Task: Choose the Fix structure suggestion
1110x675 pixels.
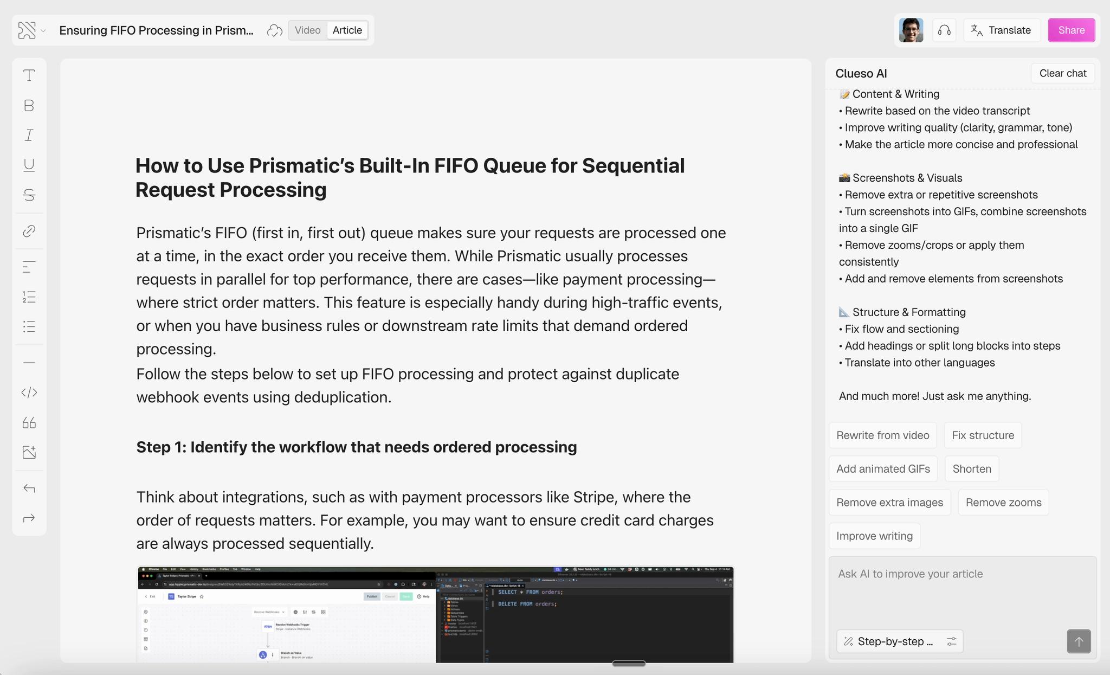Action: pos(983,435)
